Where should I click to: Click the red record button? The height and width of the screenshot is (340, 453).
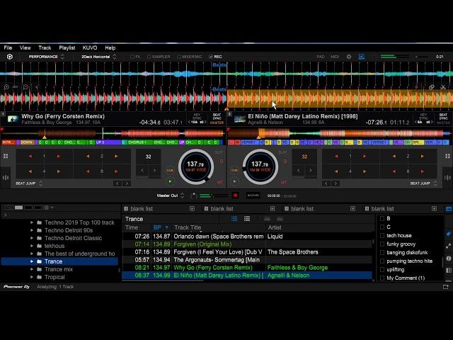(x=235, y=195)
